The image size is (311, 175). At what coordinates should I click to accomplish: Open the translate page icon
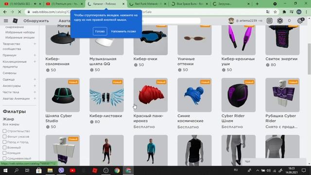pyautogui.click(x=268, y=12)
